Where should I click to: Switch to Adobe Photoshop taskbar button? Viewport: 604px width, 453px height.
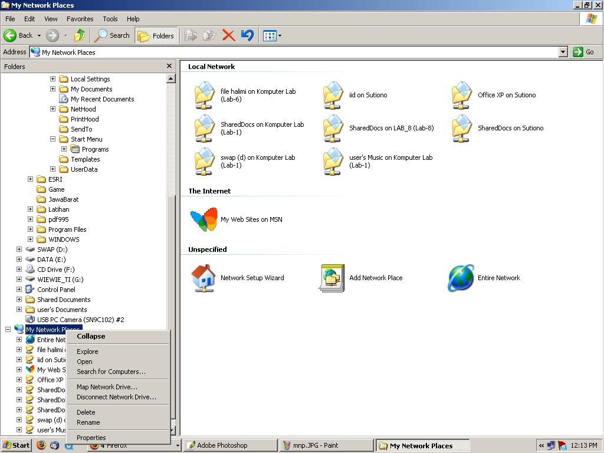(x=230, y=445)
